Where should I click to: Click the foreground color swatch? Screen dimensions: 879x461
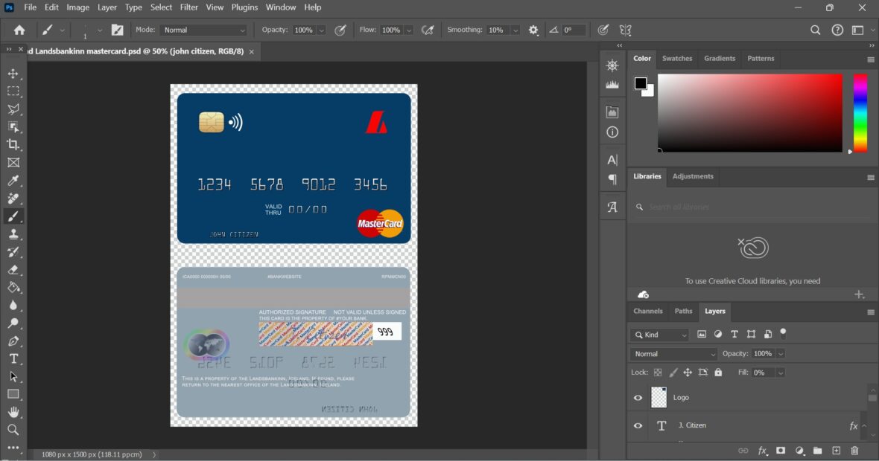coord(640,83)
